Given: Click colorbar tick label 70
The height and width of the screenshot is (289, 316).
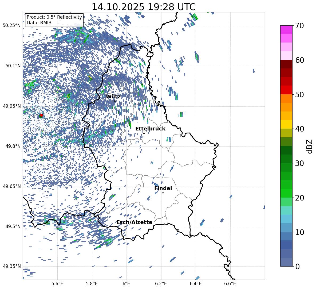Looking at the screenshot, I should [x=299, y=26].
